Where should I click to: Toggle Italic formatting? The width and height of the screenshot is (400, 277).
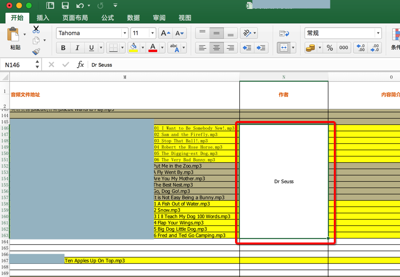(77, 48)
